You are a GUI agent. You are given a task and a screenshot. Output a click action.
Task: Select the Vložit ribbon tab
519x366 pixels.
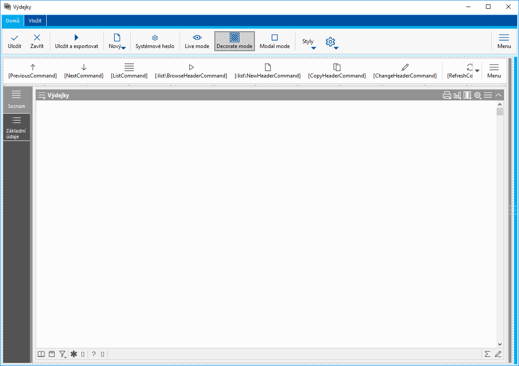click(35, 21)
